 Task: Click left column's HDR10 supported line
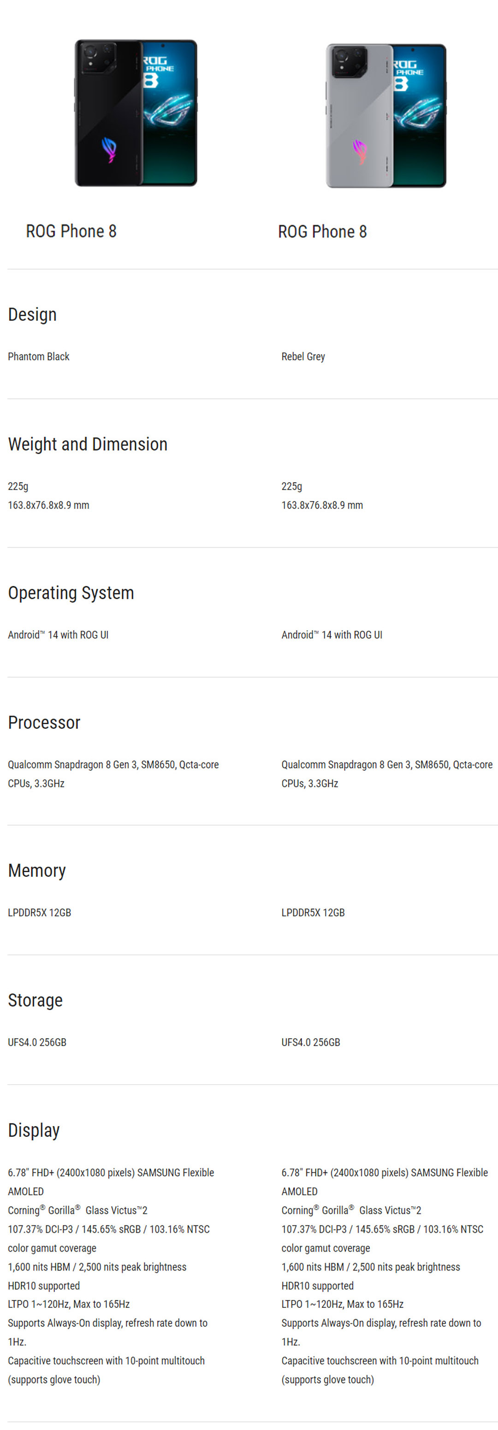pos(44,1286)
